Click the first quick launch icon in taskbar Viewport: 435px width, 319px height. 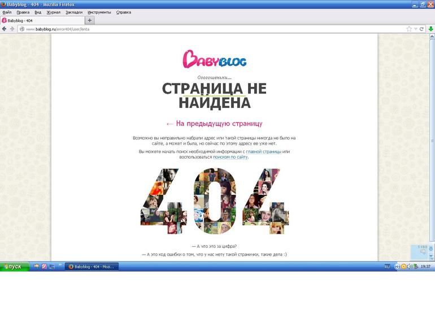click(x=36, y=266)
